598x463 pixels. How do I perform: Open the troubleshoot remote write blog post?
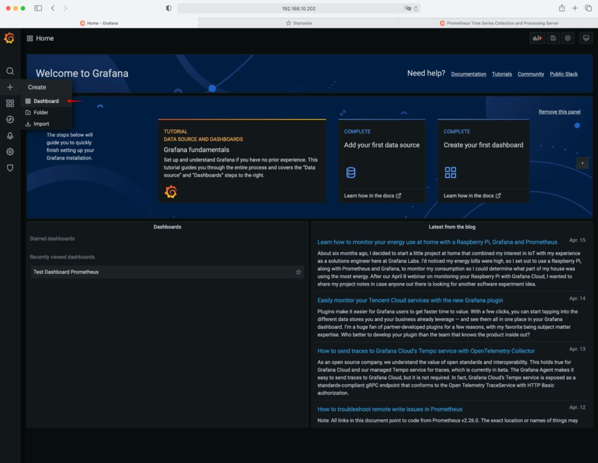pyautogui.click(x=390, y=409)
